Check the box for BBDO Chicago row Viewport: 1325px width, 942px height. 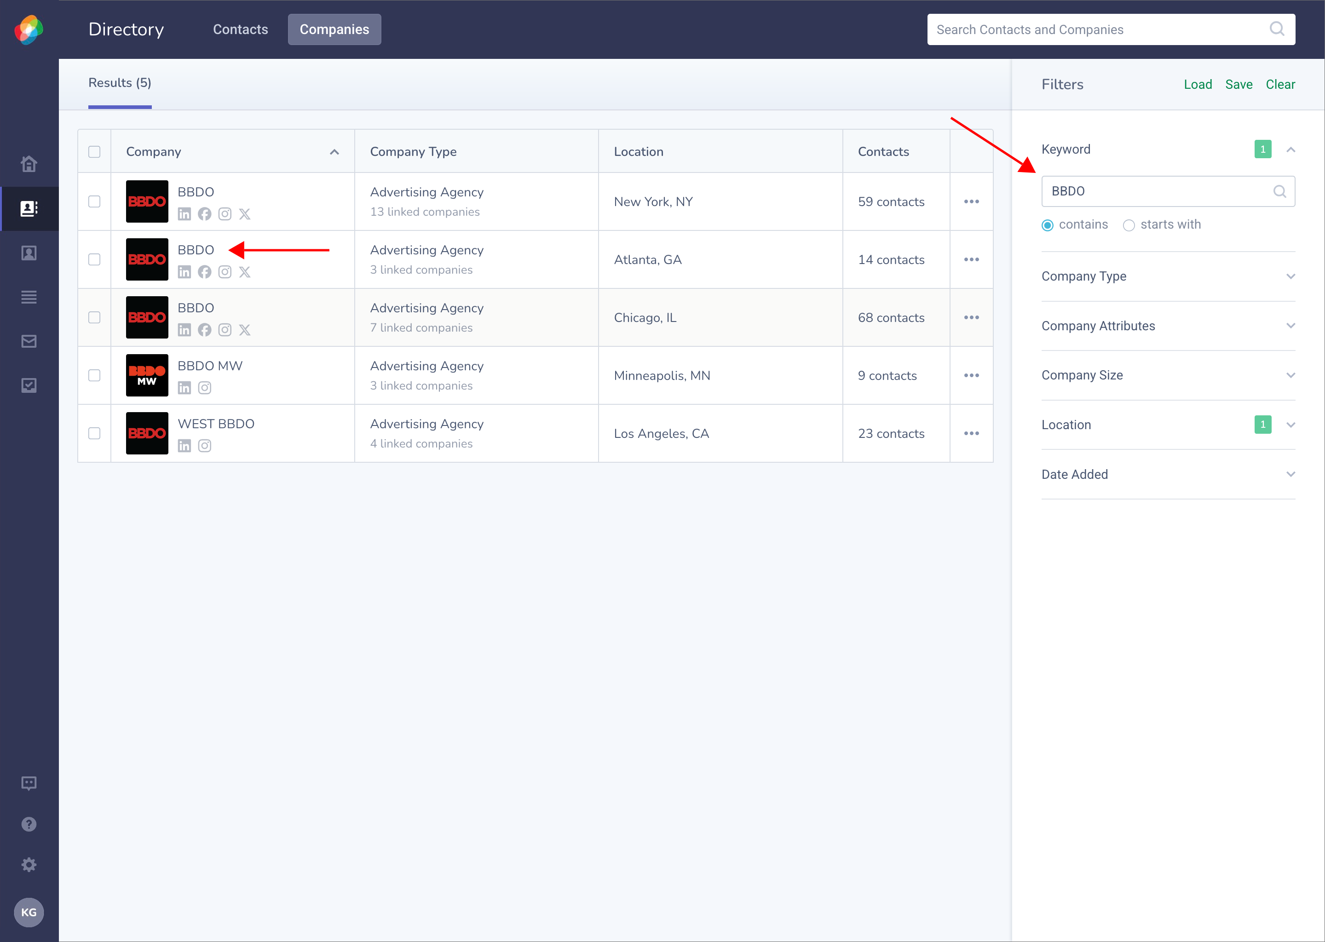95,318
